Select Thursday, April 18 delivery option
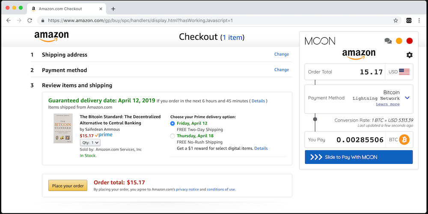 (172, 136)
